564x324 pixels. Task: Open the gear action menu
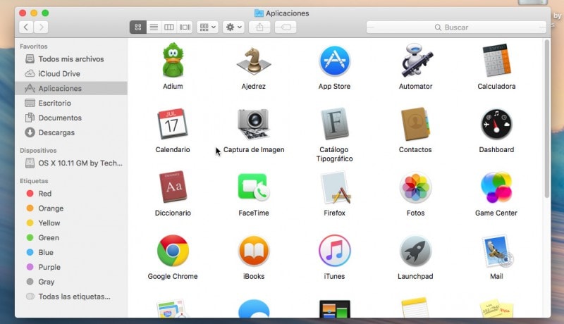(x=233, y=27)
